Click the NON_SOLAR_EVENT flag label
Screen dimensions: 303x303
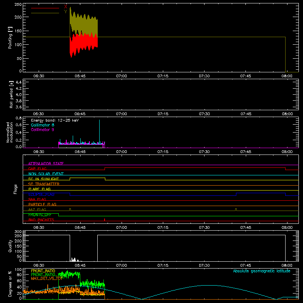(46, 174)
